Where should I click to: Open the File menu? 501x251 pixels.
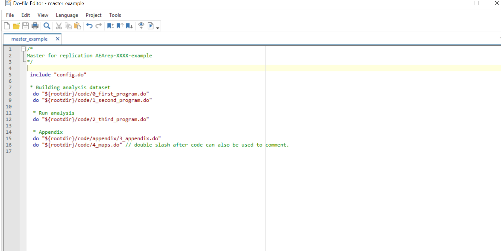coord(10,15)
